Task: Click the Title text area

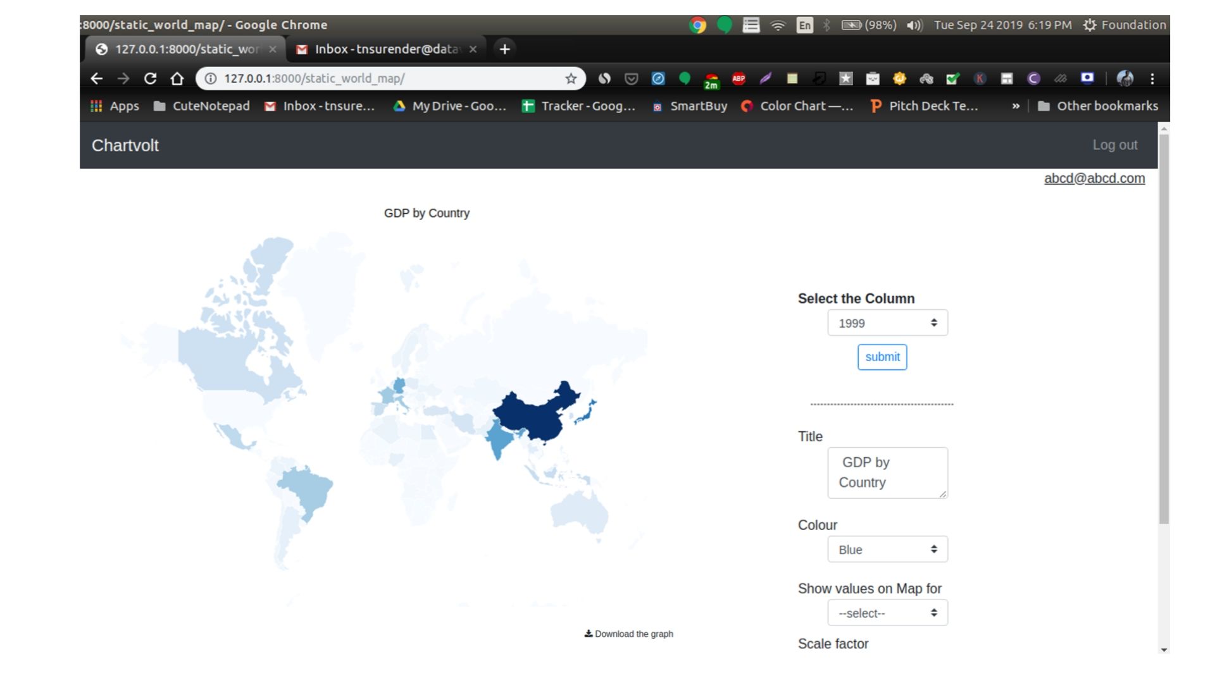Action: tap(887, 472)
